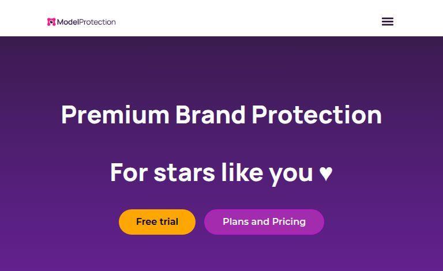Click the word "Brand" in the heading
This screenshot has height=271, width=443.
pos(211,115)
